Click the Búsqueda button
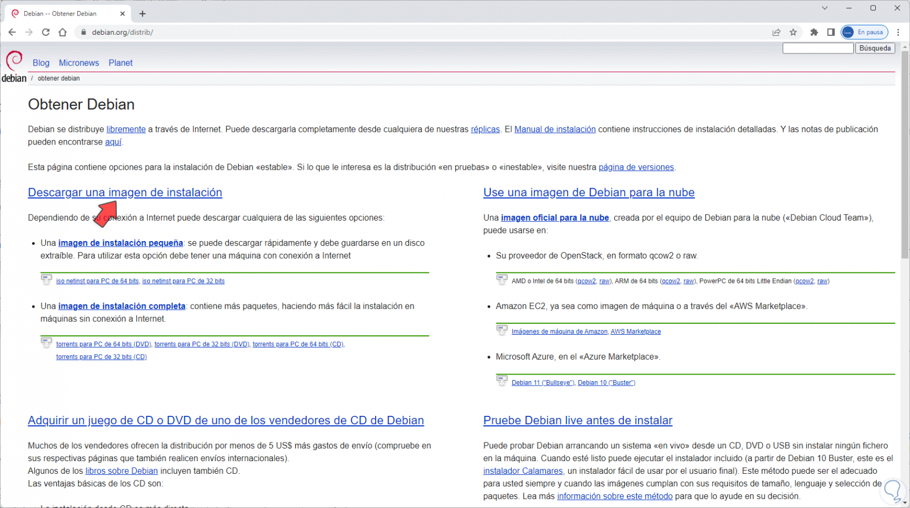910x508 pixels. (875, 48)
